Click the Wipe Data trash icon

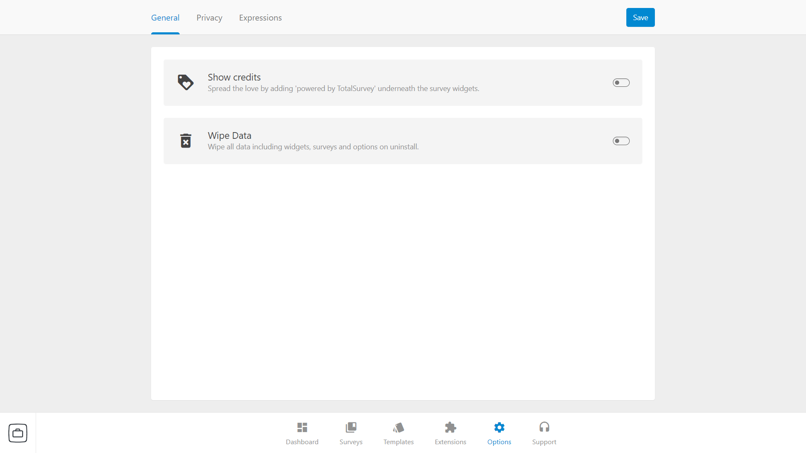[x=186, y=141]
